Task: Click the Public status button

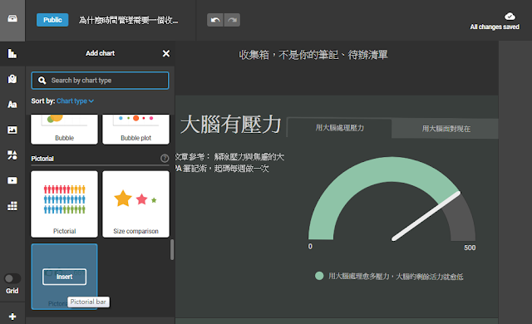Action: click(x=52, y=20)
